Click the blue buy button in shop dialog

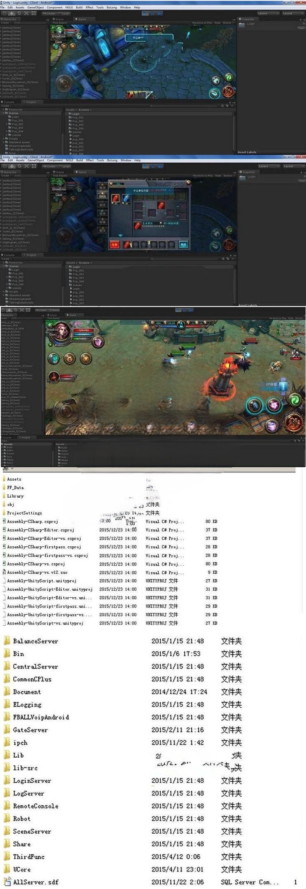pos(183,244)
